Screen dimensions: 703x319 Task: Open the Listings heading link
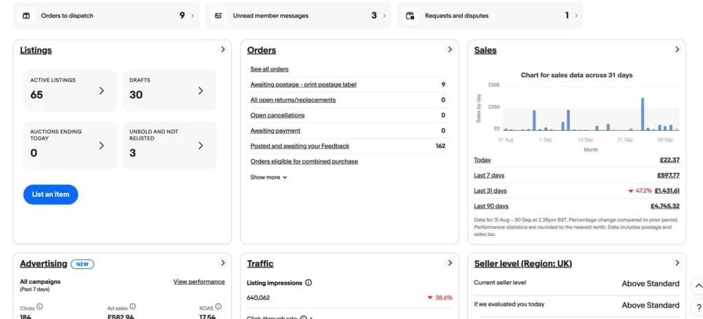coord(36,50)
